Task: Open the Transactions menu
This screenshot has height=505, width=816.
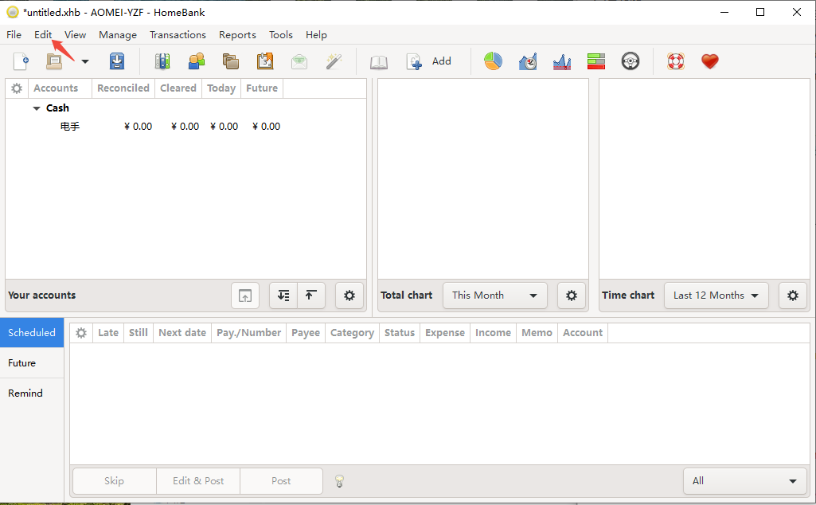Action: click(178, 35)
